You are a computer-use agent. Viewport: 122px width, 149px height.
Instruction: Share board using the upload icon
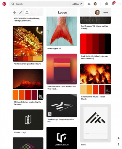[x=27, y=13]
